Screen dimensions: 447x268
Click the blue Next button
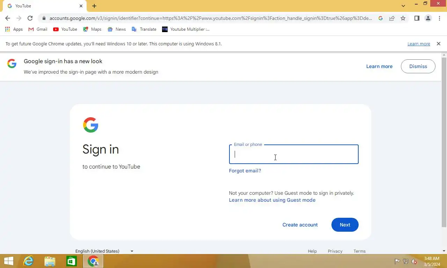coord(345,225)
